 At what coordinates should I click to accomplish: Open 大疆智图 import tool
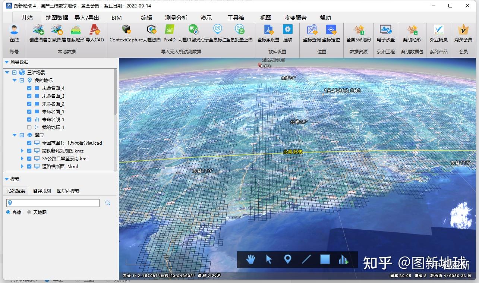(151, 29)
